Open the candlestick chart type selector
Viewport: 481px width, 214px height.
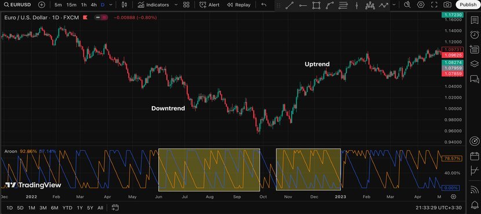(124, 5)
